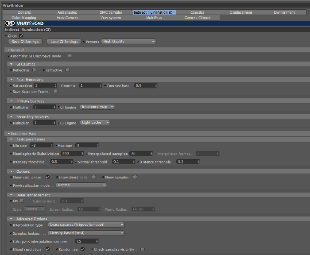This screenshot has width=310, height=255.
Task: Open Interpolation type Least squares fit dropdown
Action: pyautogui.click(x=87, y=225)
